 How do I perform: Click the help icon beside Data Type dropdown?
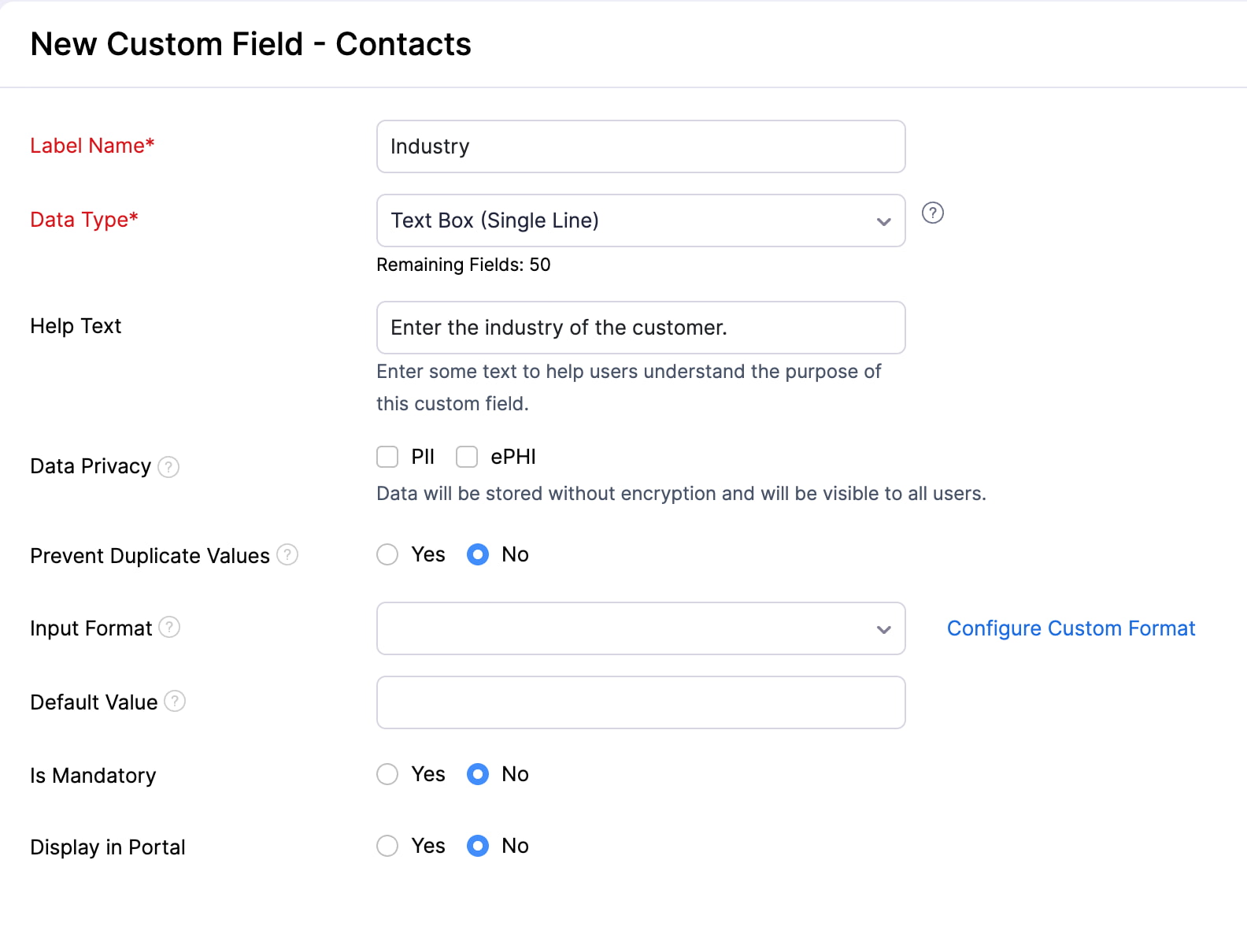tap(933, 213)
